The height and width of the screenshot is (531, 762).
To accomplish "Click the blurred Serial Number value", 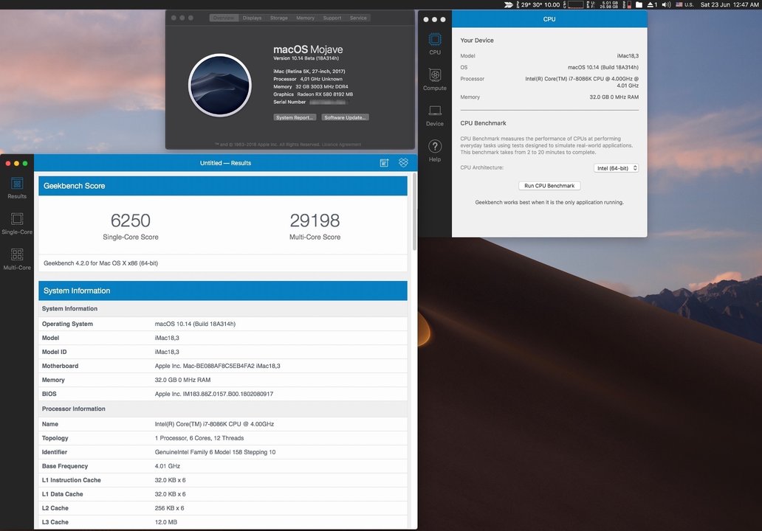I will pos(329,102).
